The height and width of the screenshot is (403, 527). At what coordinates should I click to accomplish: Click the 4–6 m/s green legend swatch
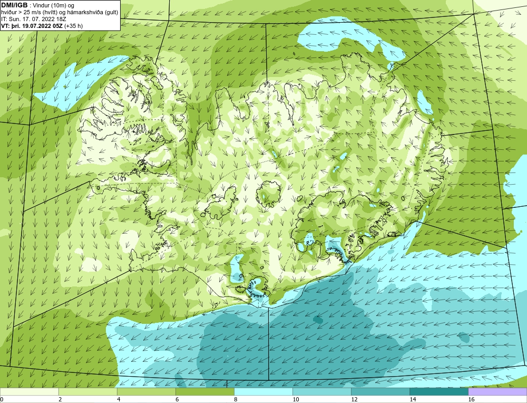(x=146, y=392)
